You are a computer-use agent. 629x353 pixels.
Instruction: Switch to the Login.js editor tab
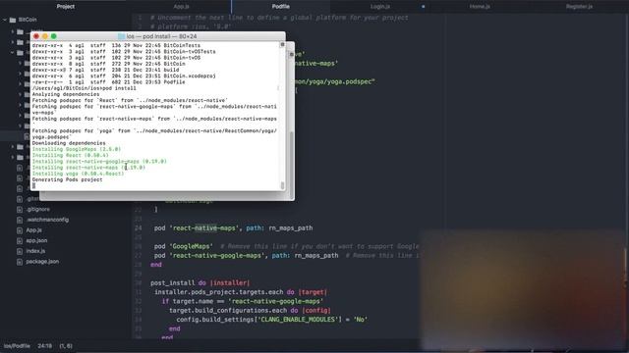click(x=380, y=7)
